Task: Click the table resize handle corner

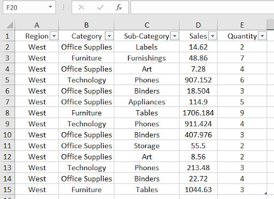Action: tap(265, 193)
